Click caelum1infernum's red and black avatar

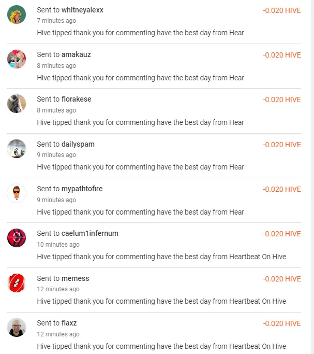17,238
